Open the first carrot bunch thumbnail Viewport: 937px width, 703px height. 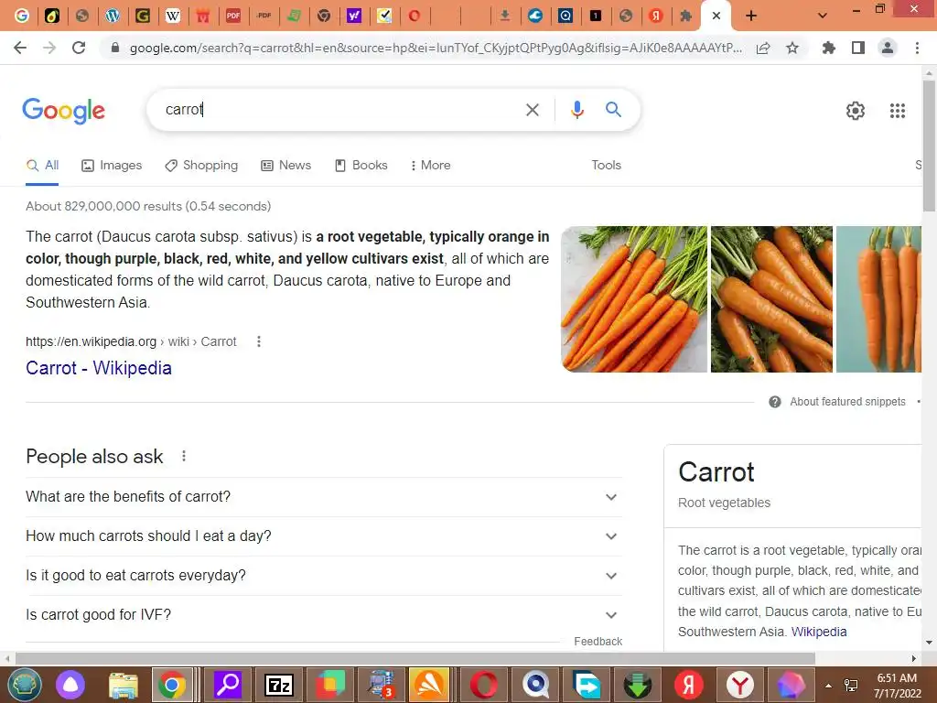click(x=634, y=299)
